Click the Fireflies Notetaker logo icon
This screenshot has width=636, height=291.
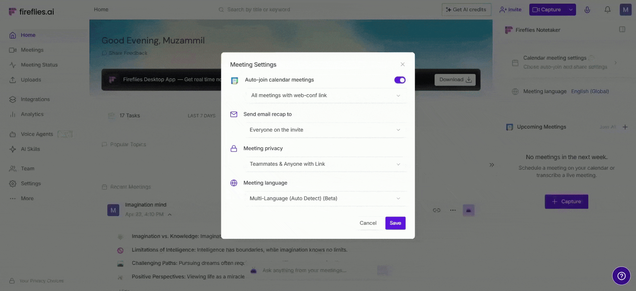point(508,30)
